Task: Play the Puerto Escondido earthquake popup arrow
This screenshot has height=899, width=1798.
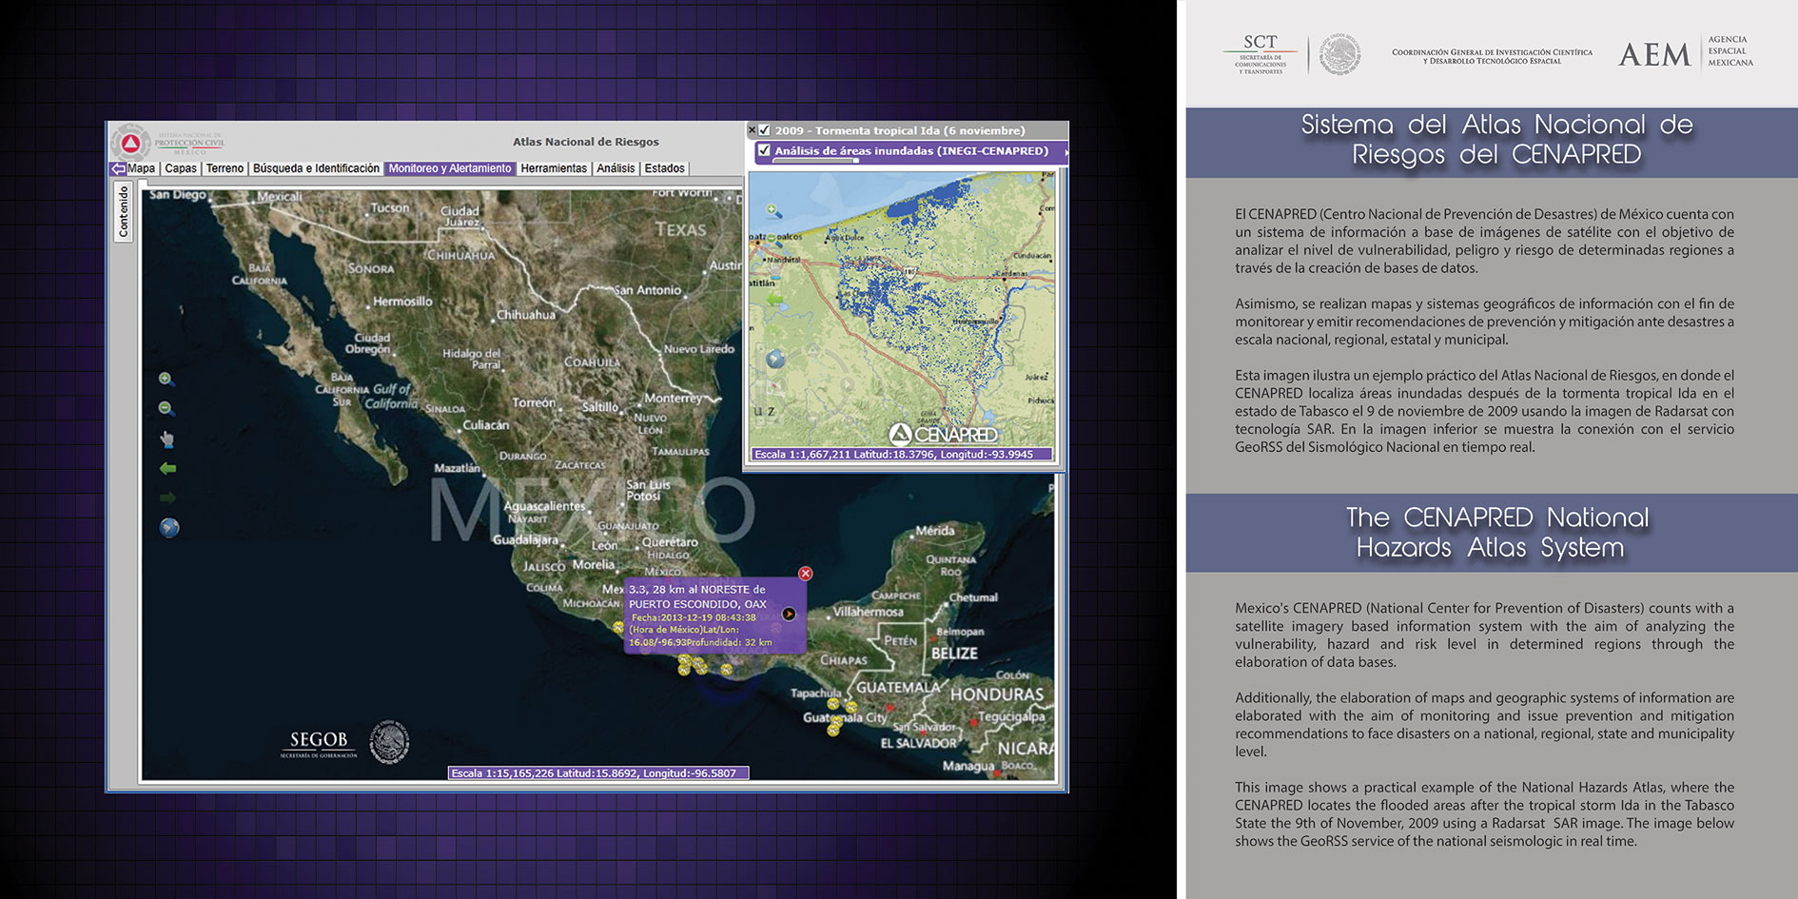Action: [x=789, y=614]
